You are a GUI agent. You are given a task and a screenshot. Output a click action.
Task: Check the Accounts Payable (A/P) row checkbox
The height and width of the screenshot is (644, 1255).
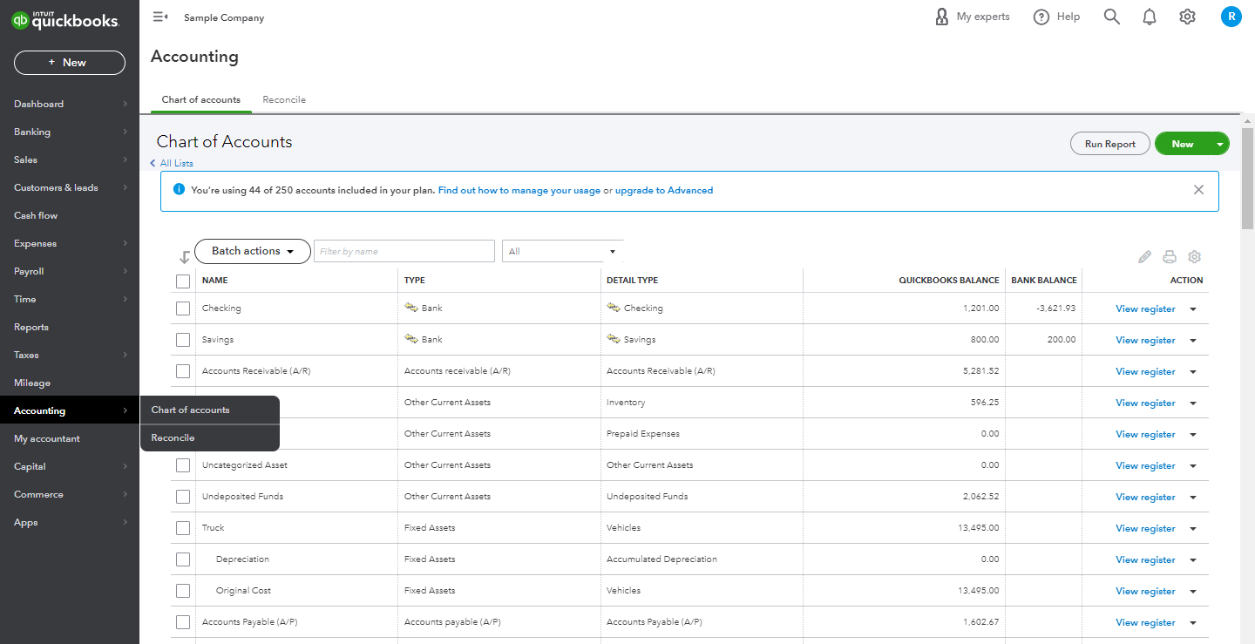point(182,622)
